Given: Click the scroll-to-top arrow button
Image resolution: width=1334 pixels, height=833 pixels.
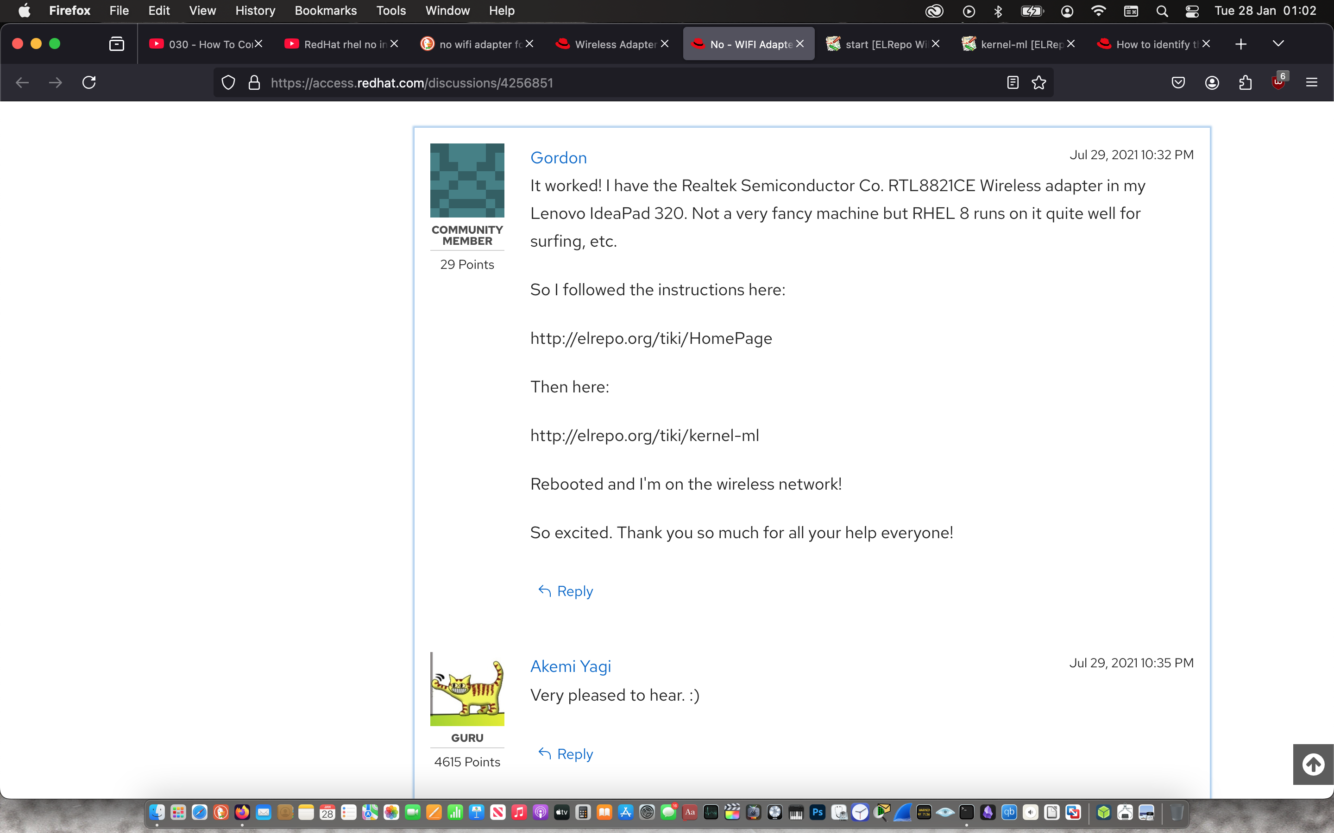Looking at the screenshot, I should pos(1313,764).
